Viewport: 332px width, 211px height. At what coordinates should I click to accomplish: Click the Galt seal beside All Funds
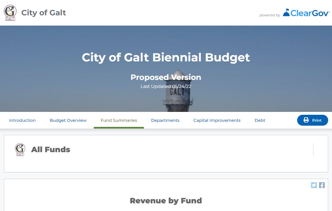click(x=20, y=149)
